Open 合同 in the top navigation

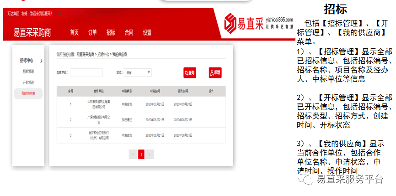(129, 32)
